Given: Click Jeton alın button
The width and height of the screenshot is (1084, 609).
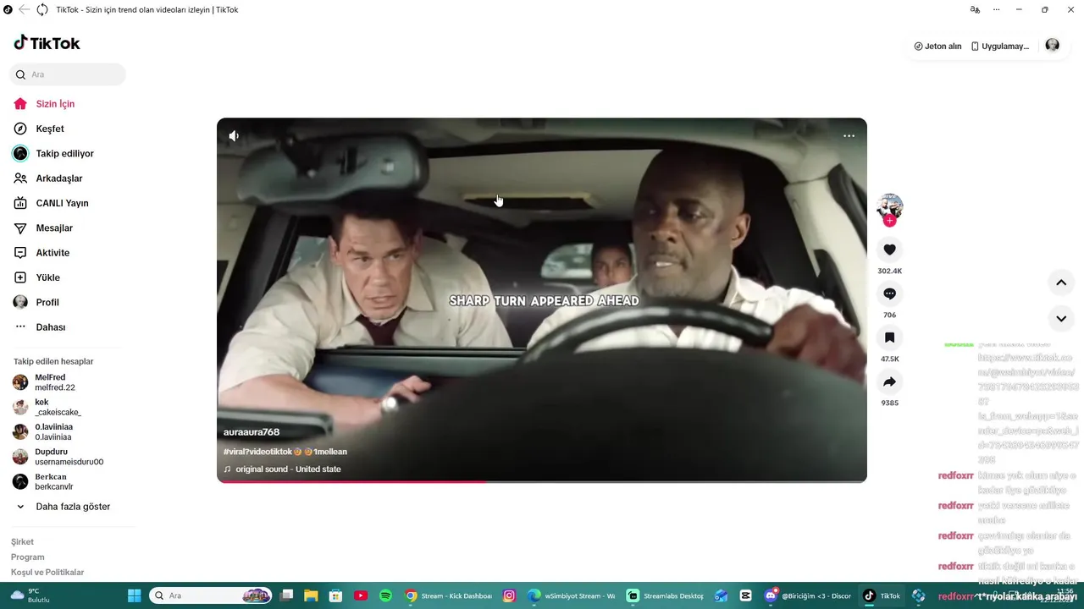Looking at the screenshot, I should coord(937,47).
